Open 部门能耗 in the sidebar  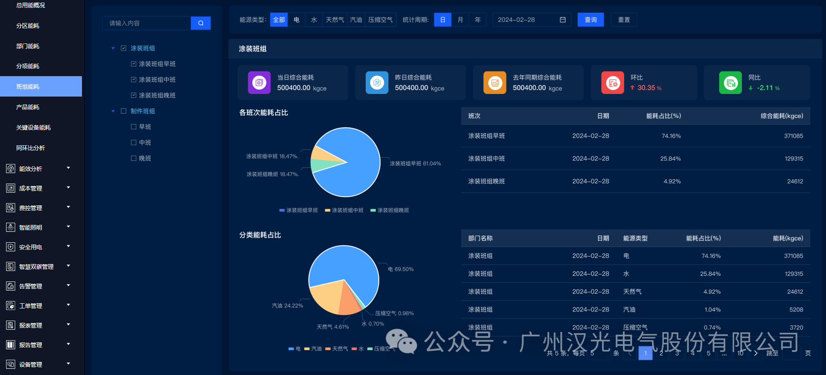(28, 46)
